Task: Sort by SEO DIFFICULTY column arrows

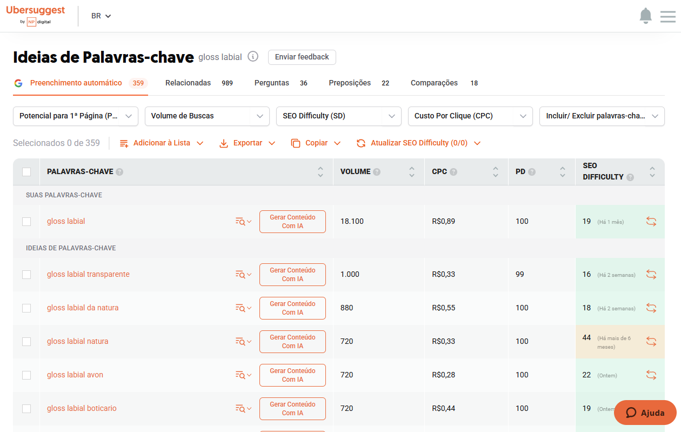Action: 652,172
